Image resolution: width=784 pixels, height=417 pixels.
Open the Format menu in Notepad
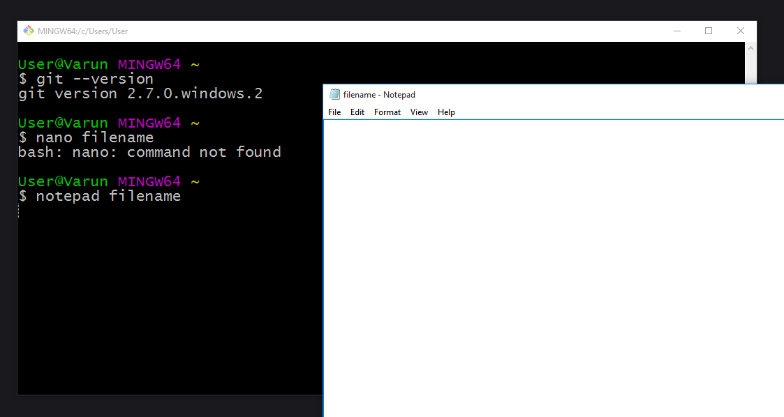pyautogui.click(x=387, y=112)
